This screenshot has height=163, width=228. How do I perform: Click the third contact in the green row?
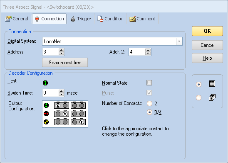coord(74,105)
